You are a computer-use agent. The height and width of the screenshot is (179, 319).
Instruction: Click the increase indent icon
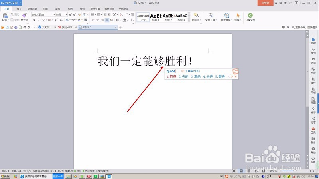(x=109, y=14)
